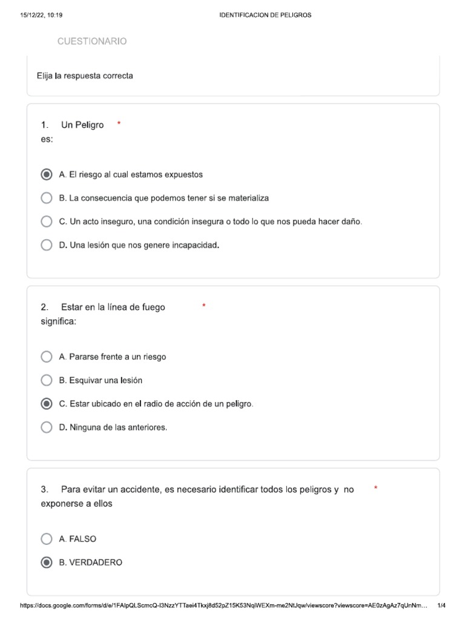Select C. Un acto inseguro option
Viewport: 465px width, 620px height.
pos(47,222)
